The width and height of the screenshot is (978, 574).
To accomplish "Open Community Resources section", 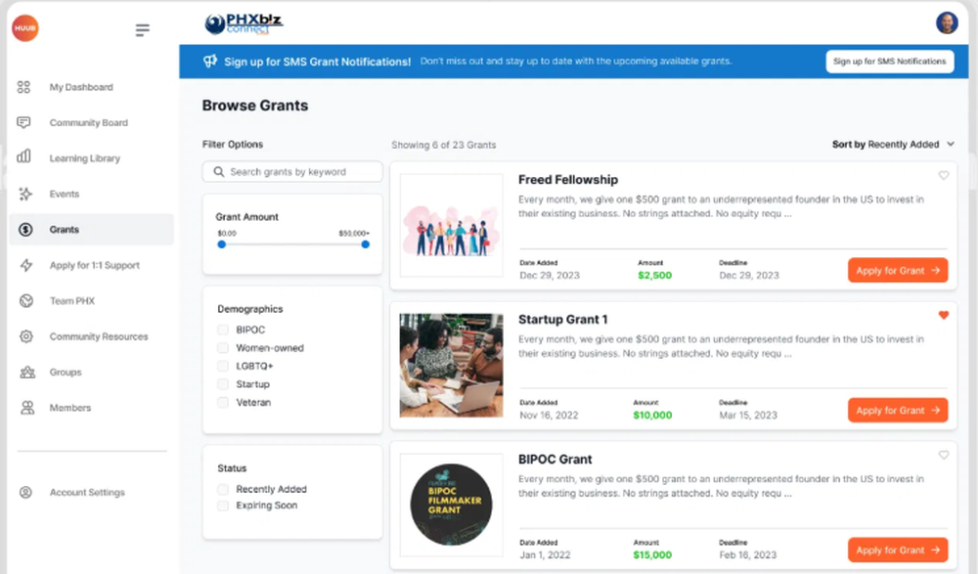I will click(91, 336).
